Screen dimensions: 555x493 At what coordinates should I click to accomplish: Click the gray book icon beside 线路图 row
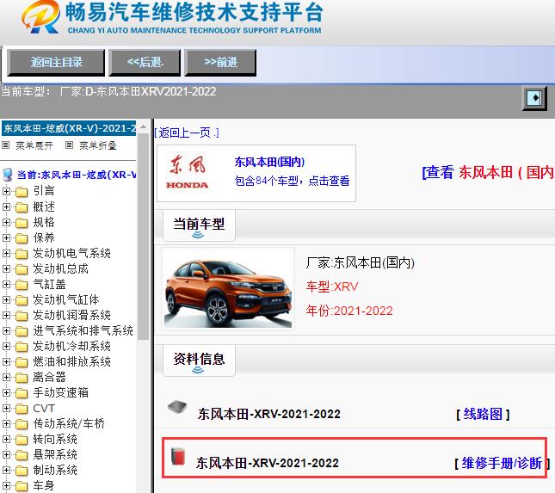177,407
